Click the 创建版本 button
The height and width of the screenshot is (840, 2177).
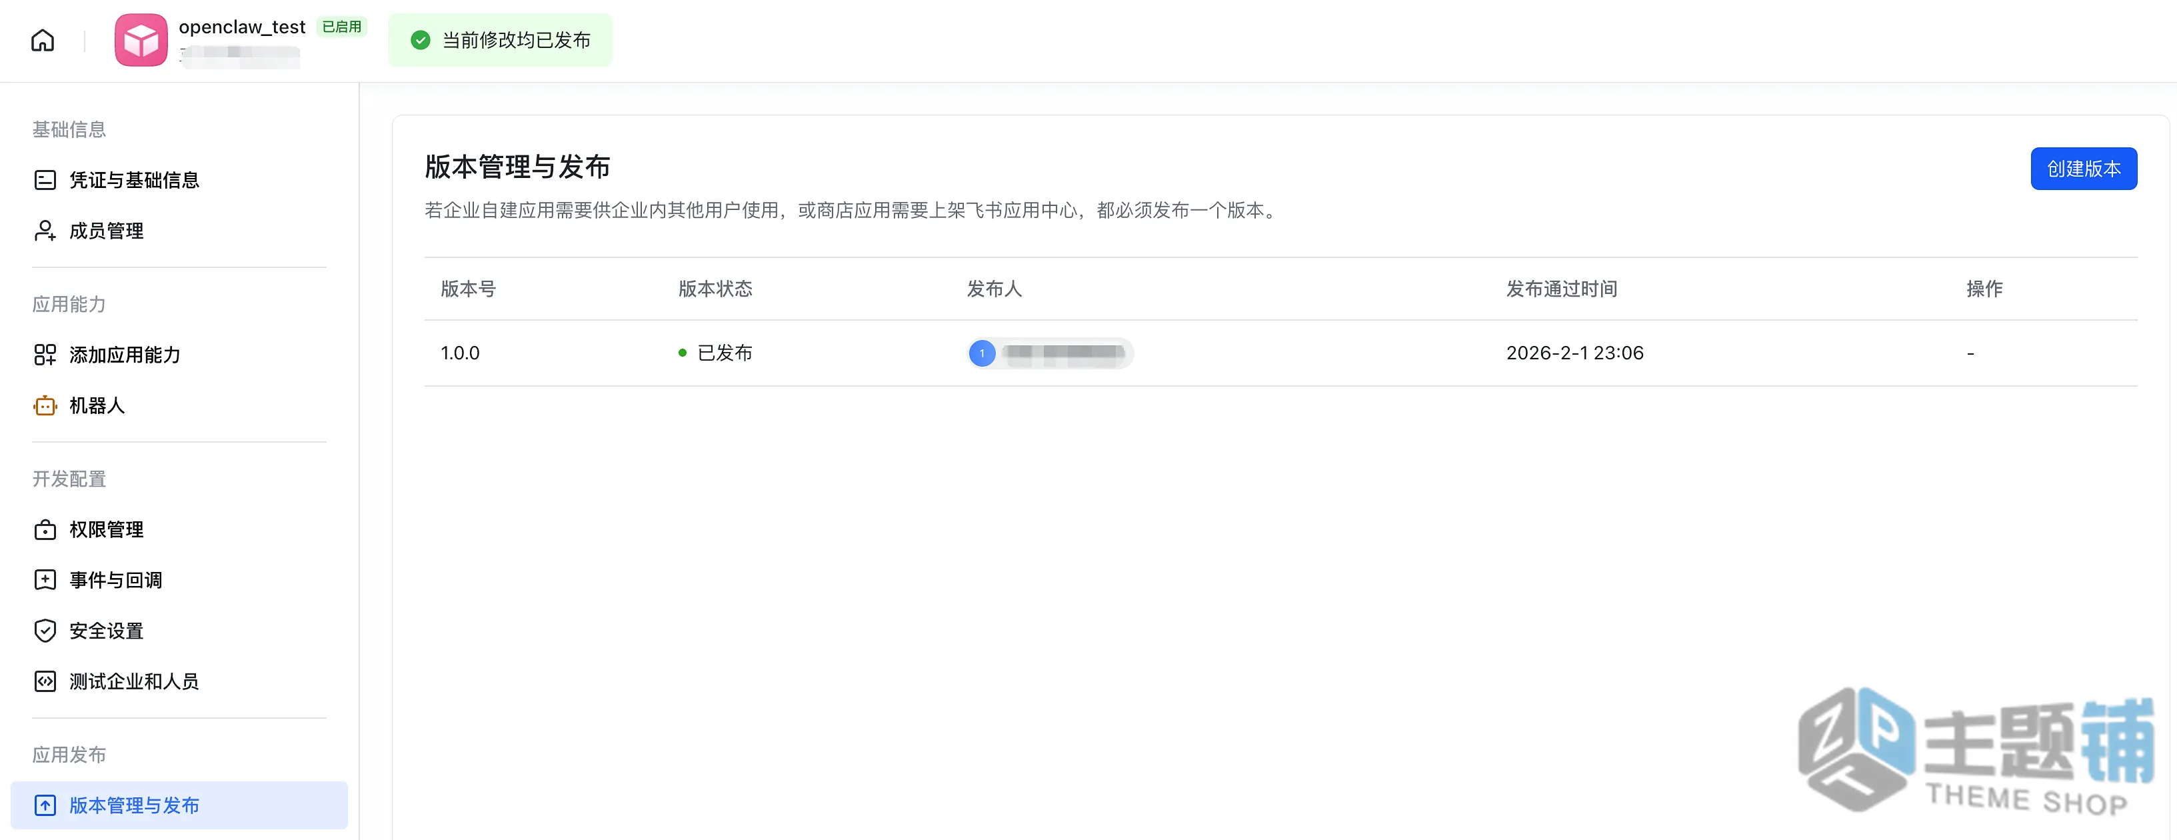pos(2083,169)
